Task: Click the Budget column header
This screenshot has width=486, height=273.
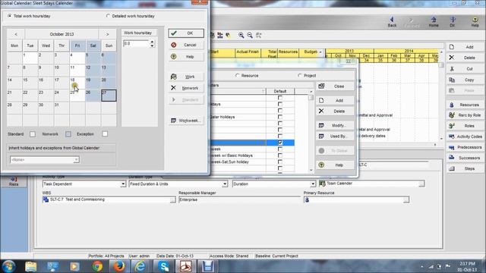Action: coord(311,52)
